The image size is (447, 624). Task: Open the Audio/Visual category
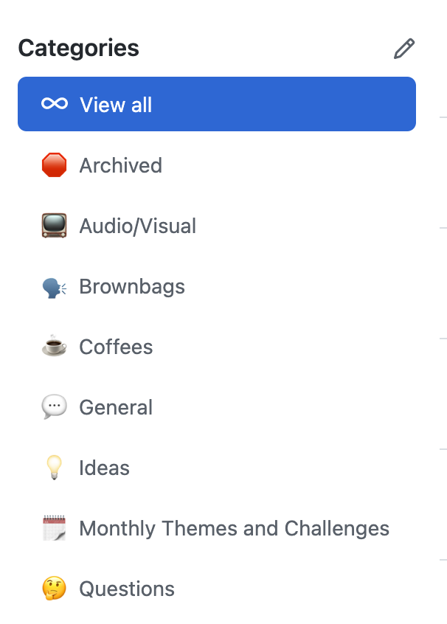217,226
